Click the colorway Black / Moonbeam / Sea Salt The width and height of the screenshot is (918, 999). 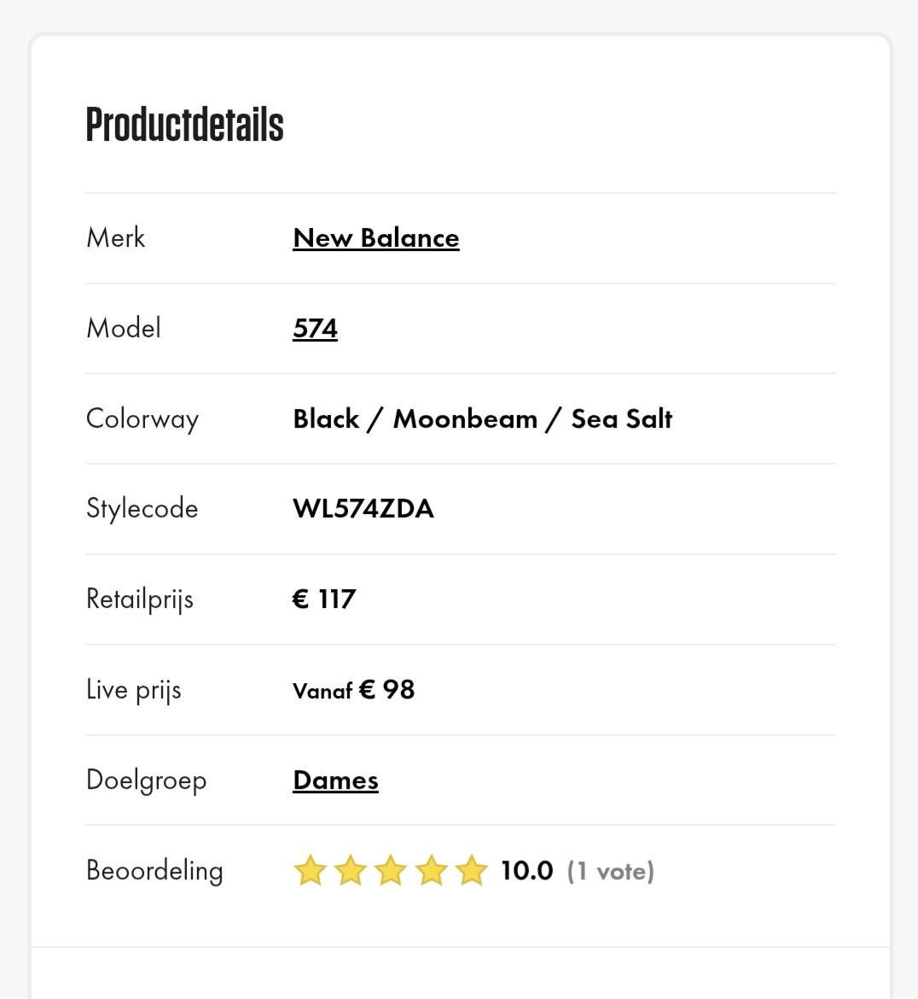482,418
